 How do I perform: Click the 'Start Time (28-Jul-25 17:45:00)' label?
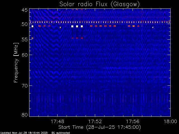(100, 127)
